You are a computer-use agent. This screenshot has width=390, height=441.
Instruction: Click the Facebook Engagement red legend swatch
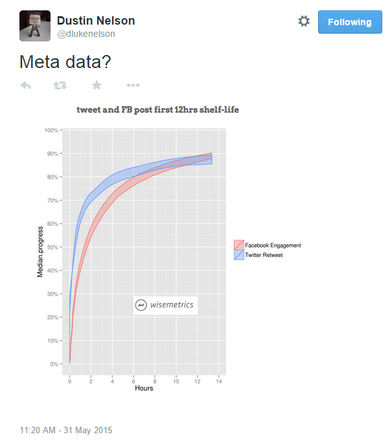pyautogui.click(x=239, y=245)
